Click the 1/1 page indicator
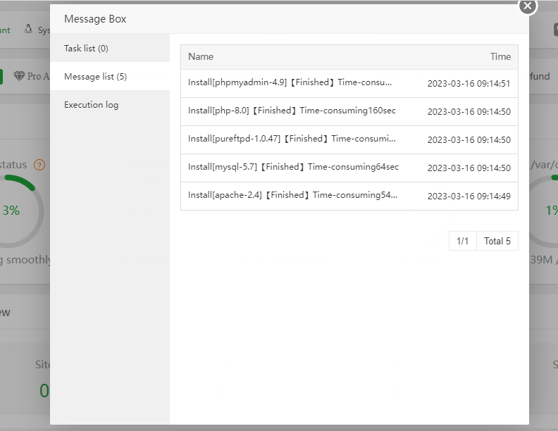Viewport: 558px width, 431px height. [x=462, y=242]
